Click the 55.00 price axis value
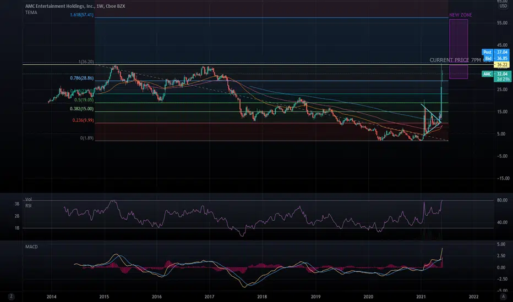The image size is (513, 302). [502, 23]
